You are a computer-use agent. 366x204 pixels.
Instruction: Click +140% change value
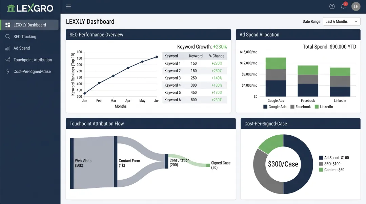(x=217, y=78)
